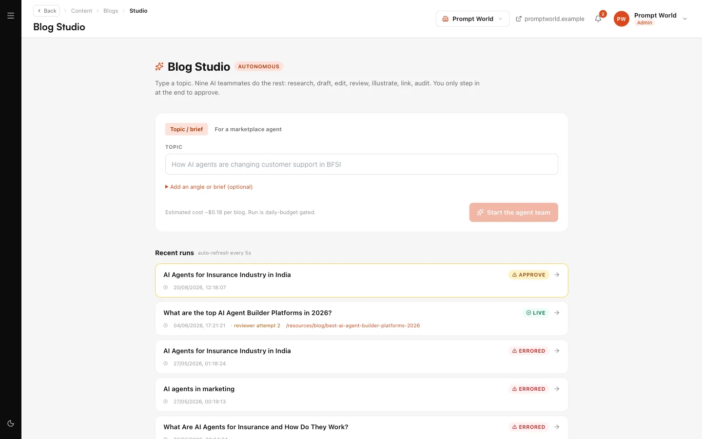Click the 04/06/2026, 17:21:21 timestamp
The width and height of the screenshot is (702, 439).
point(199,325)
